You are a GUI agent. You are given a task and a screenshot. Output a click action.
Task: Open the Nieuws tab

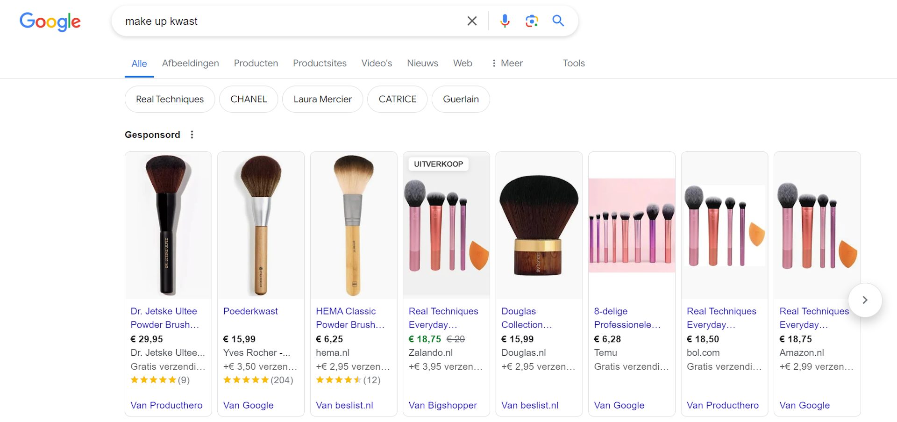(x=422, y=63)
